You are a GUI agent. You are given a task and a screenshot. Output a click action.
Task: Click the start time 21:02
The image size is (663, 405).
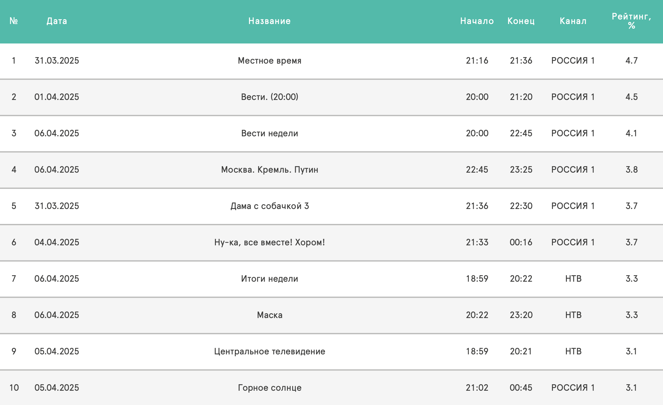click(477, 388)
